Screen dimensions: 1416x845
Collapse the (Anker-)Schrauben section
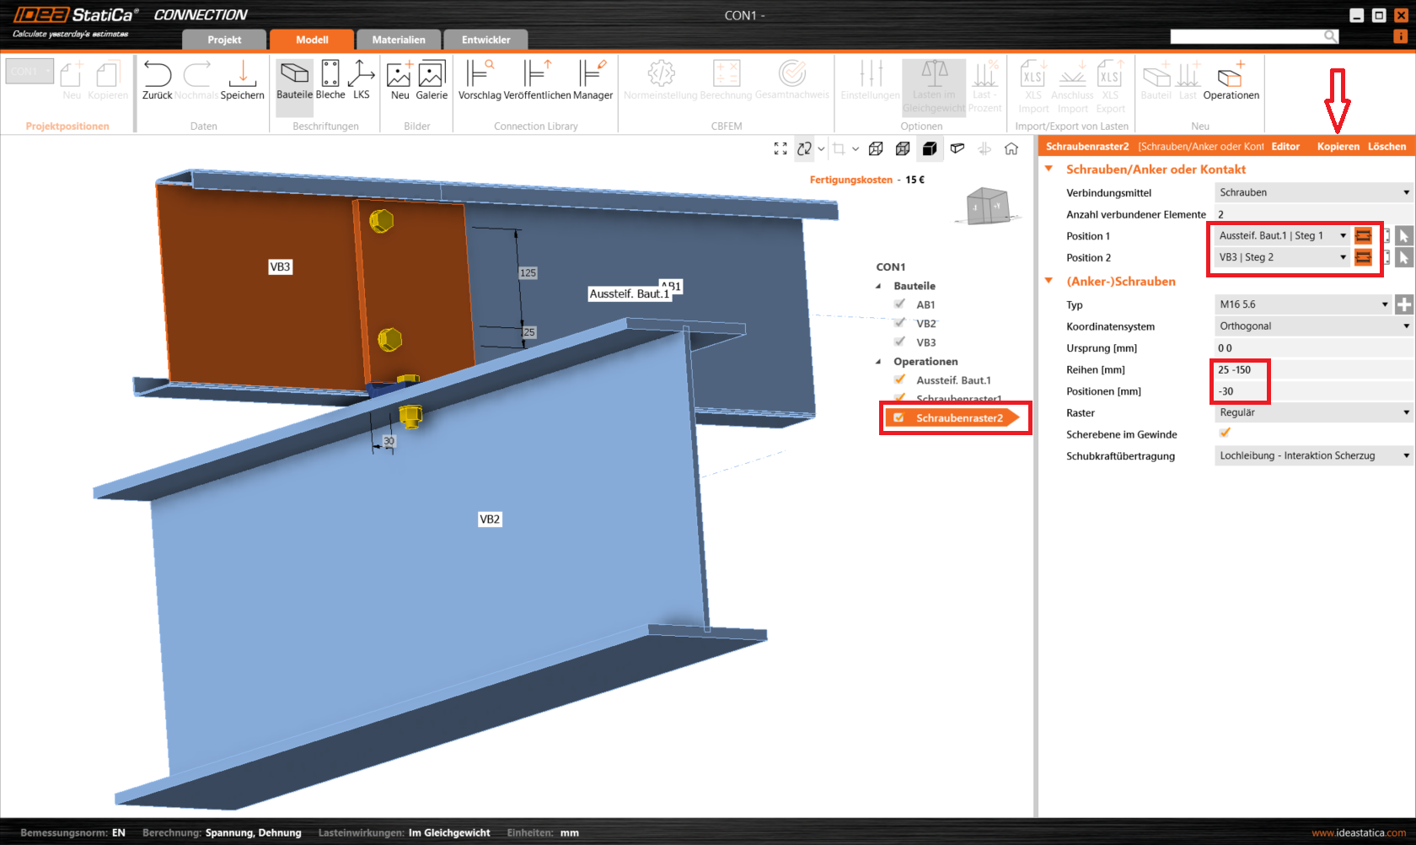(x=1049, y=282)
